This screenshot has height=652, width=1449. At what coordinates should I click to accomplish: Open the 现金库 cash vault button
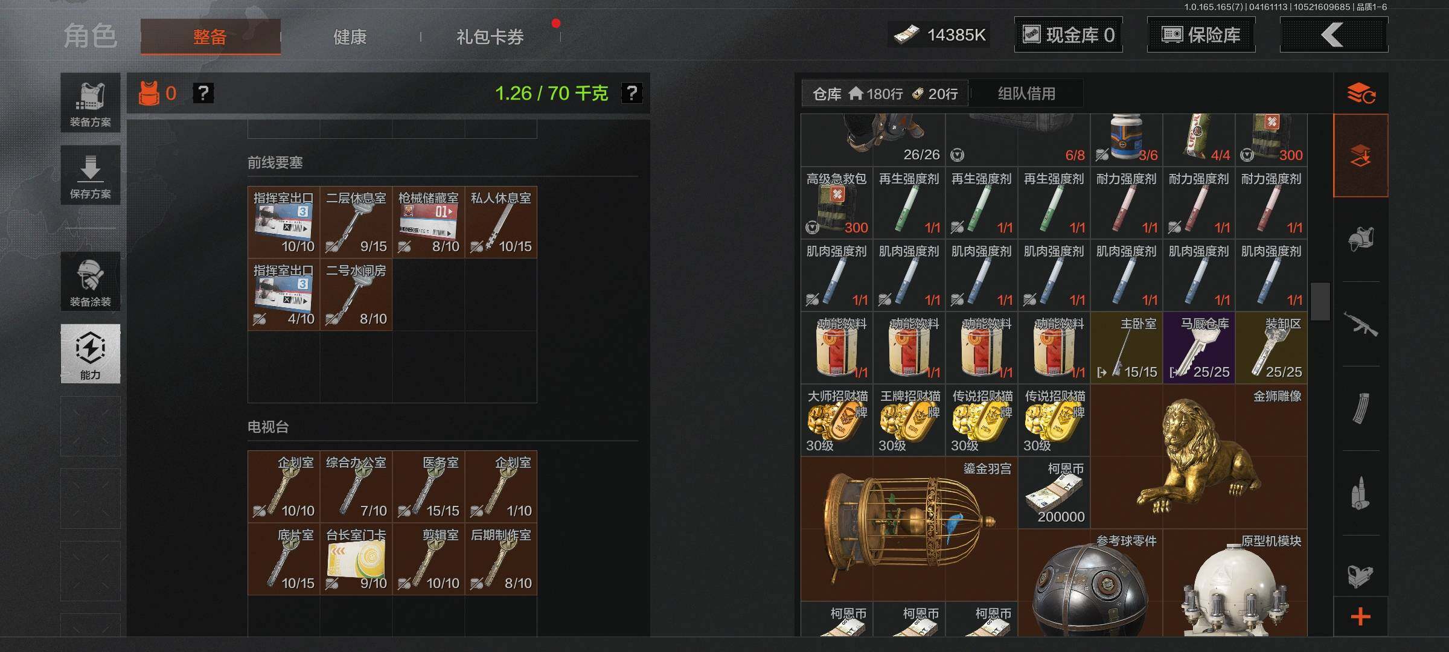coord(1069,35)
